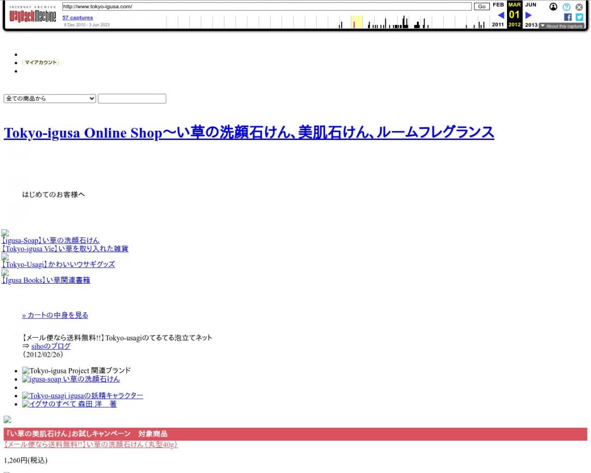Open Wayback user account icon
The image size is (591, 473).
pyautogui.click(x=553, y=7)
